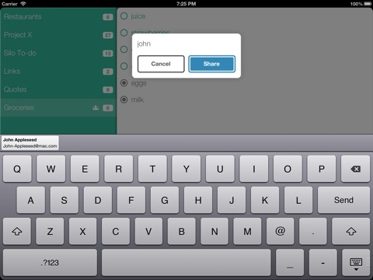Tap the underscore key
The height and width of the screenshot is (280, 373).
(290, 263)
